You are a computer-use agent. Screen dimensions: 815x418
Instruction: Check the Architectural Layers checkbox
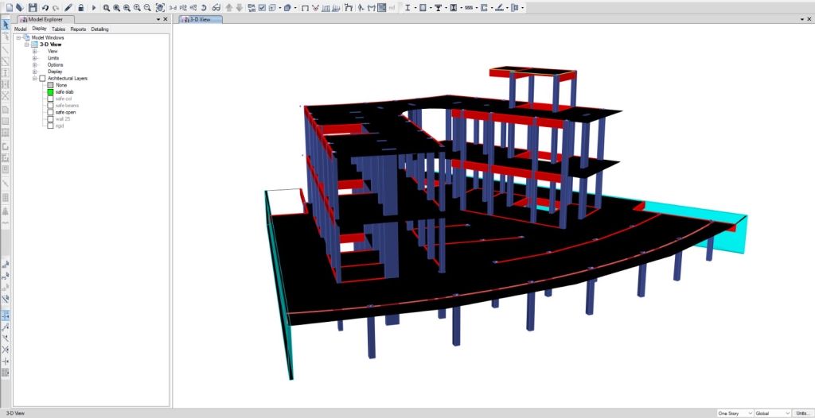click(x=42, y=79)
